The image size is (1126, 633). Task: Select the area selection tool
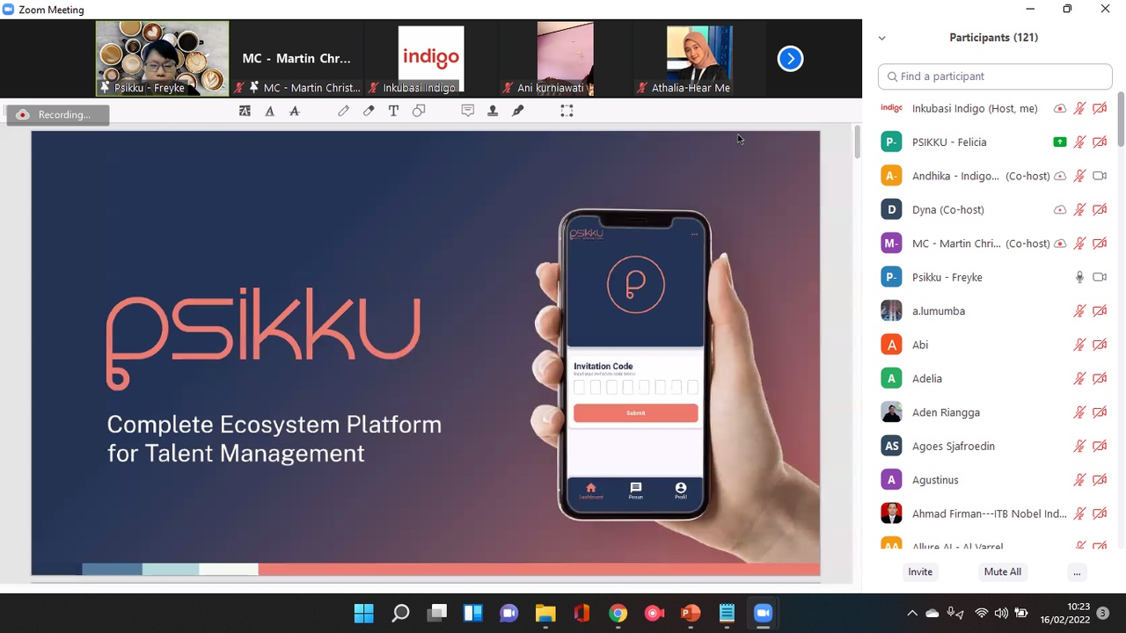point(567,111)
